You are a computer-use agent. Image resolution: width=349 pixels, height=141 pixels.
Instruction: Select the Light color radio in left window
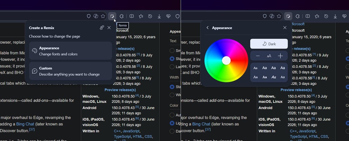coord(172,123)
